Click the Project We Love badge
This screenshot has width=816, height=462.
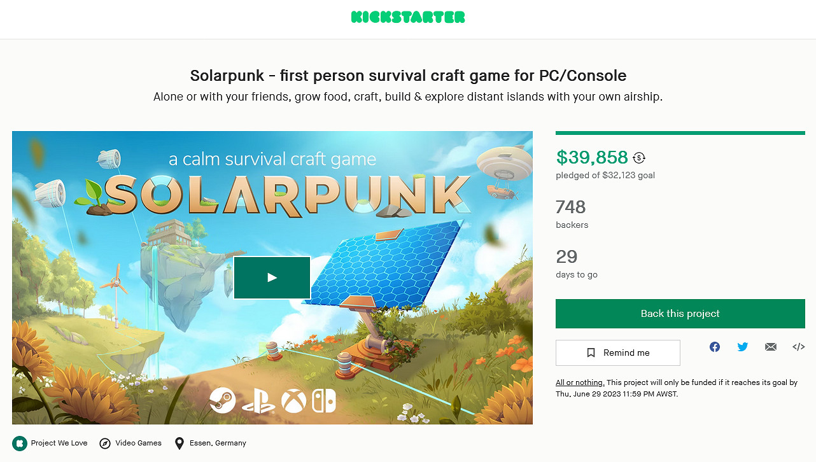tap(20, 443)
